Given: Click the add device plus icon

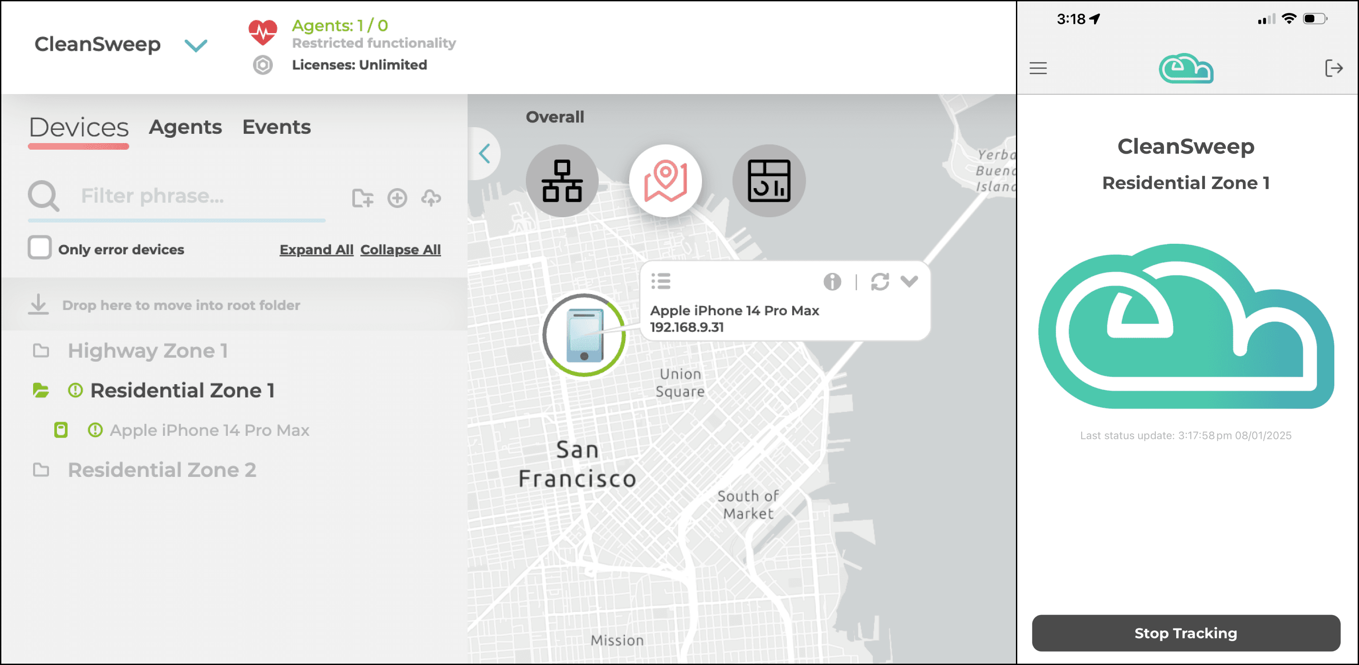Looking at the screenshot, I should (397, 198).
